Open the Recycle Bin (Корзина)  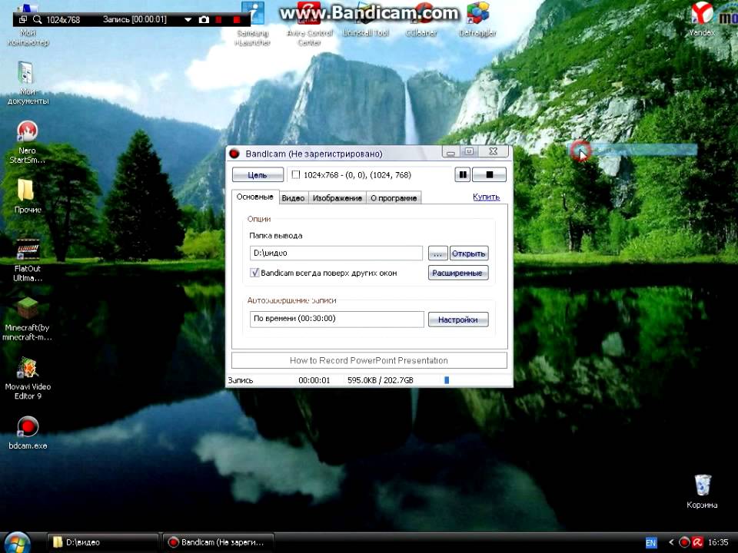pos(702,492)
